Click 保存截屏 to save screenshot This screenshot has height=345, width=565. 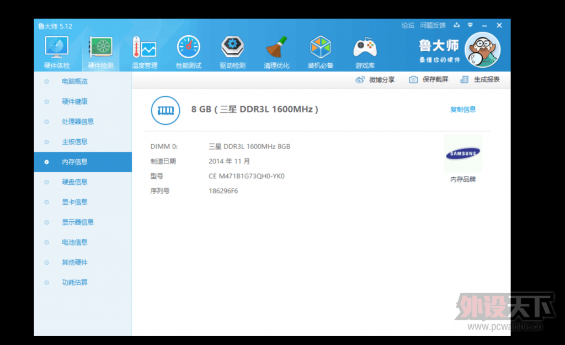(x=428, y=79)
